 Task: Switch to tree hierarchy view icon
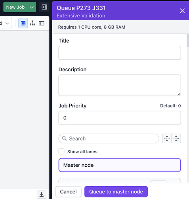[32, 23]
